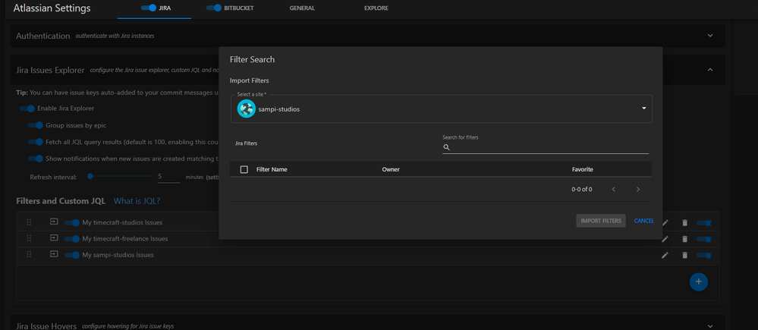Click Cancel in Filter Search dialog

point(644,221)
